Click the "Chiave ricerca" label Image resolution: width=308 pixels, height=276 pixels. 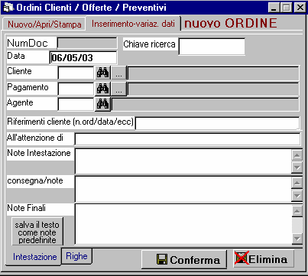[149, 44]
